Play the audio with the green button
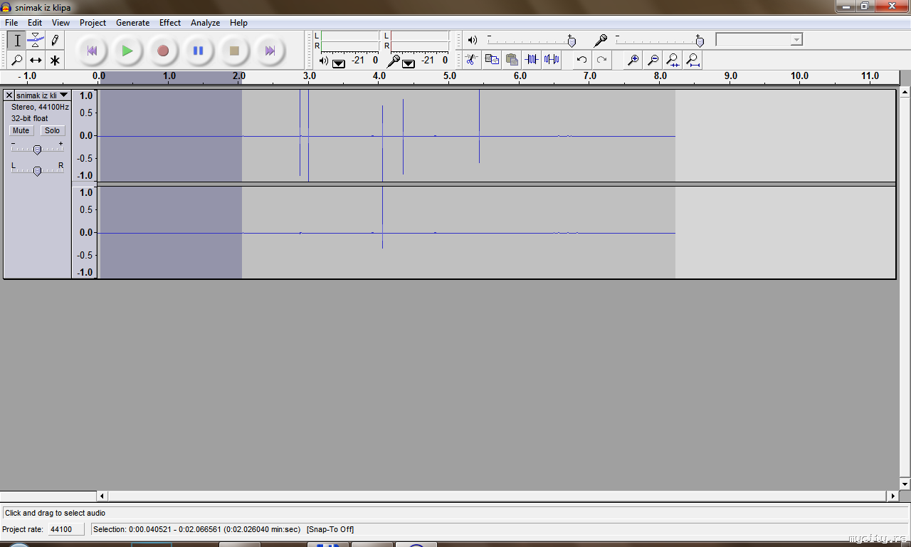 click(x=127, y=51)
